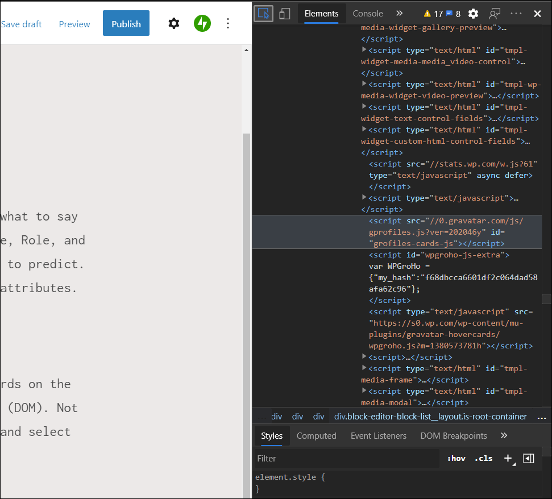Image resolution: width=552 pixels, height=499 pixels.
Task: Switch to the Computed tab
Action: pyautogui.click(x=316, y=436)
